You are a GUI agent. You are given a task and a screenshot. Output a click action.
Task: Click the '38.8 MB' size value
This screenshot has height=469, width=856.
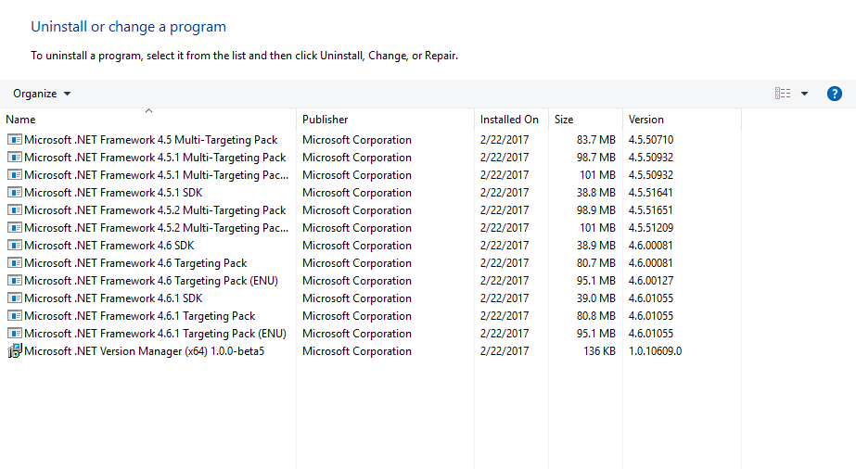click(x=595, y=193)
